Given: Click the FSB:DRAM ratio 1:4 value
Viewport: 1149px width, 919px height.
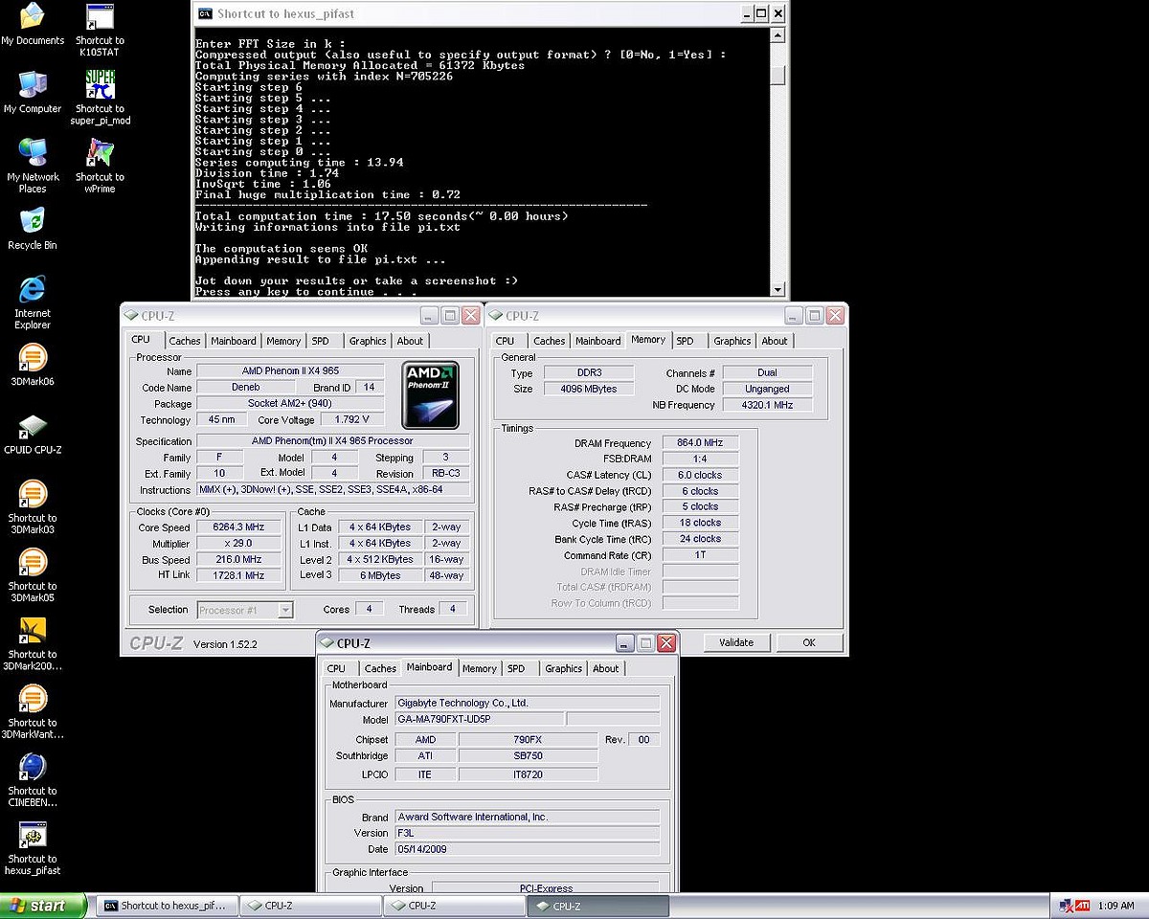Looking at the screenshot, I should (700, 459).
